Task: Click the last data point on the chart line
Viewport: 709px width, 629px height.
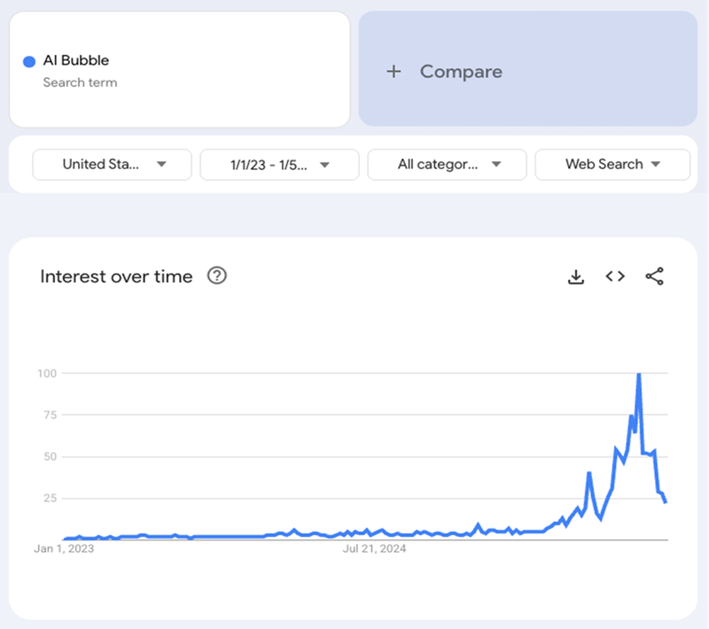Action: pyautogui.click(x=665, y=501)
